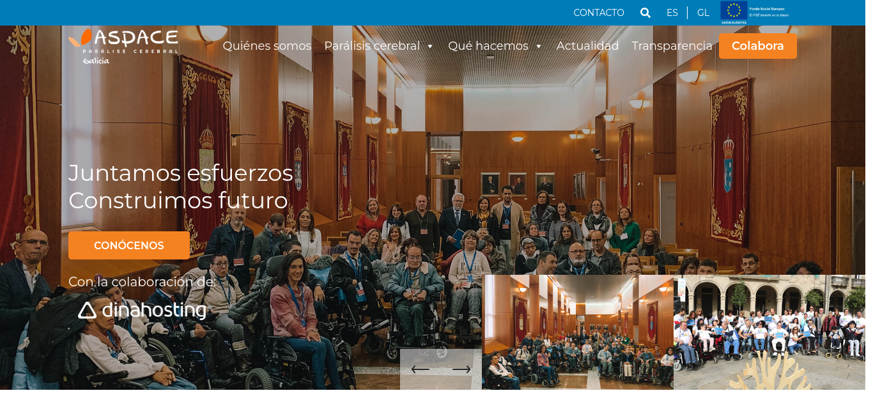Expand the Parálisis cerebral submenu arrow
Image resolution: width=873 pixels, height=416 pixels.
[x=430, y=47]
